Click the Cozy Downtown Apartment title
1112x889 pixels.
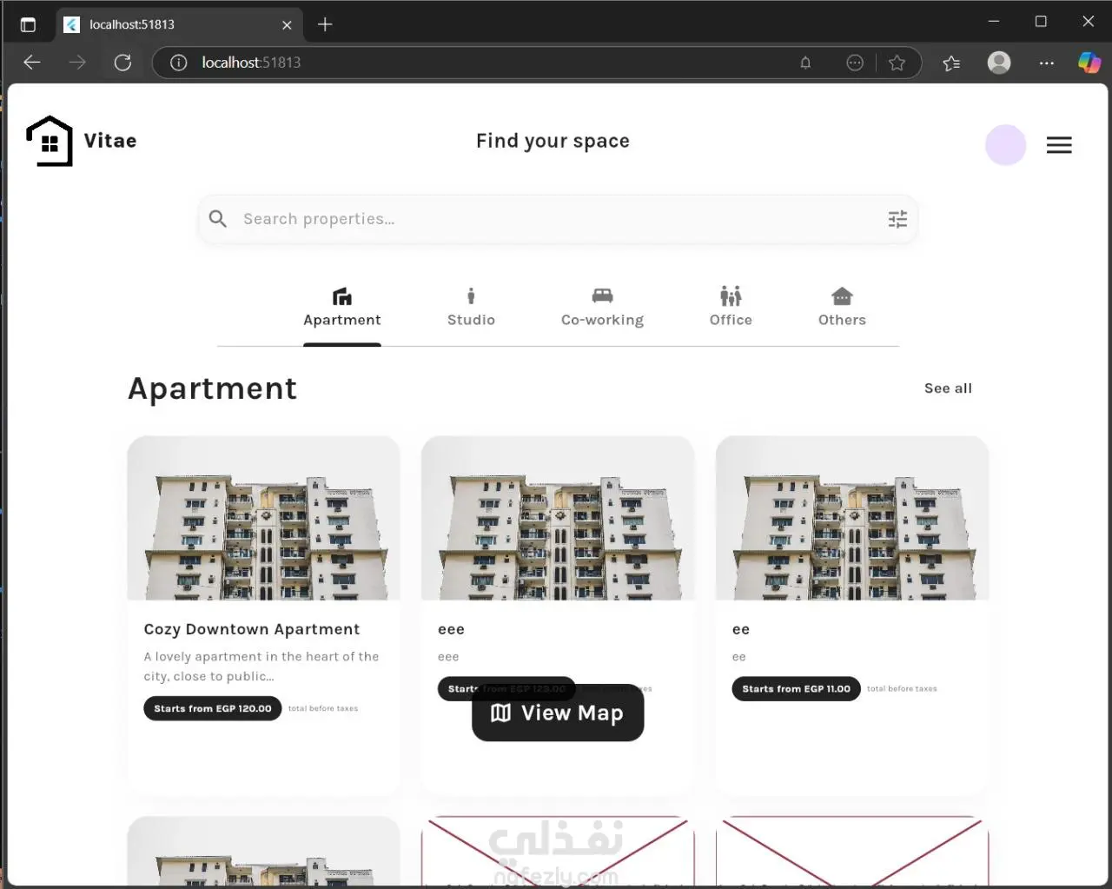[x=252, y=629]
